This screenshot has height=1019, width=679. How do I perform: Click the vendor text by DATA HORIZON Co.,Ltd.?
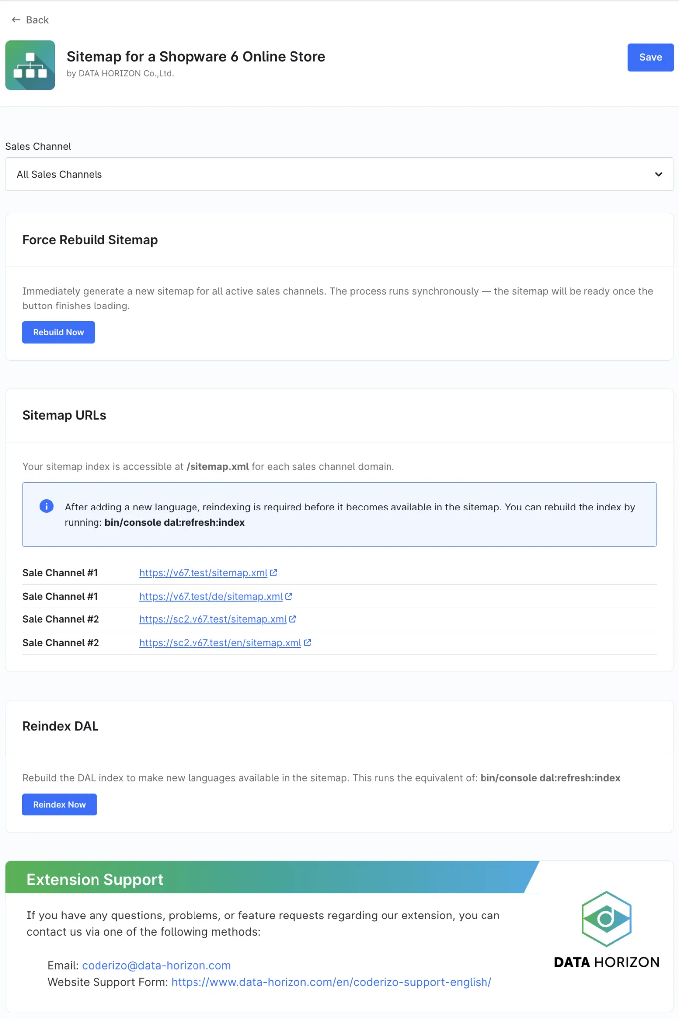(x=120, y=73)
